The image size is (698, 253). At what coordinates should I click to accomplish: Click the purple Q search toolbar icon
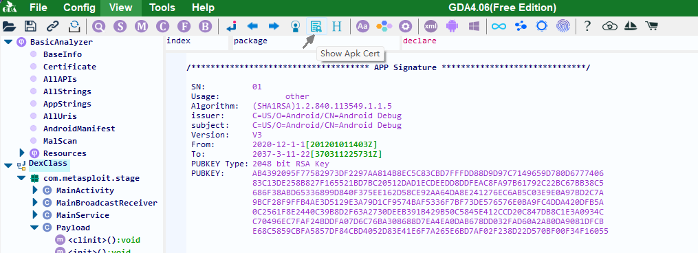coord(99,26)
